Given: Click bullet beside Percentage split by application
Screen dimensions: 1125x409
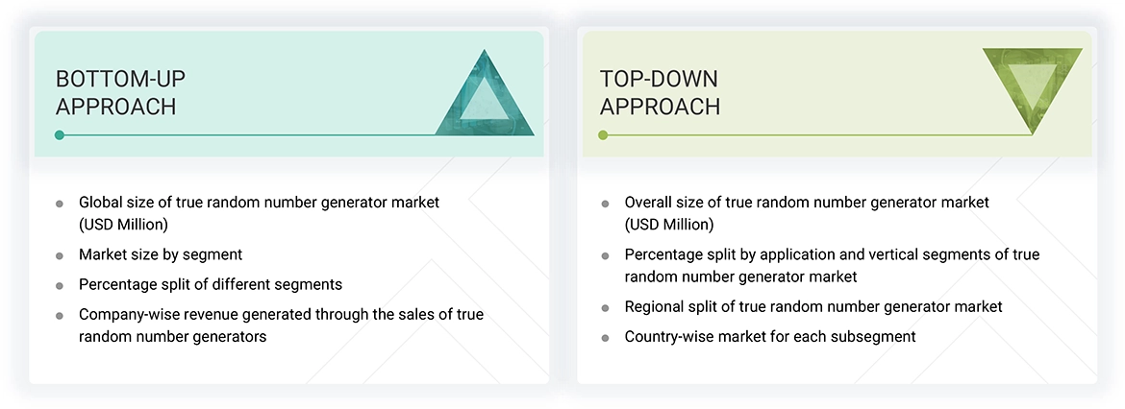Looking at the screenshot, I should [x=605, y=256].
